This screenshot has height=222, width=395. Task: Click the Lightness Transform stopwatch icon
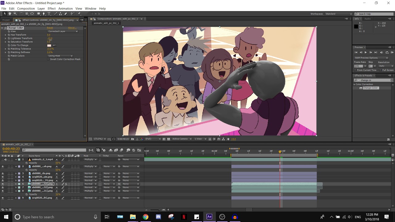[9, 38]
